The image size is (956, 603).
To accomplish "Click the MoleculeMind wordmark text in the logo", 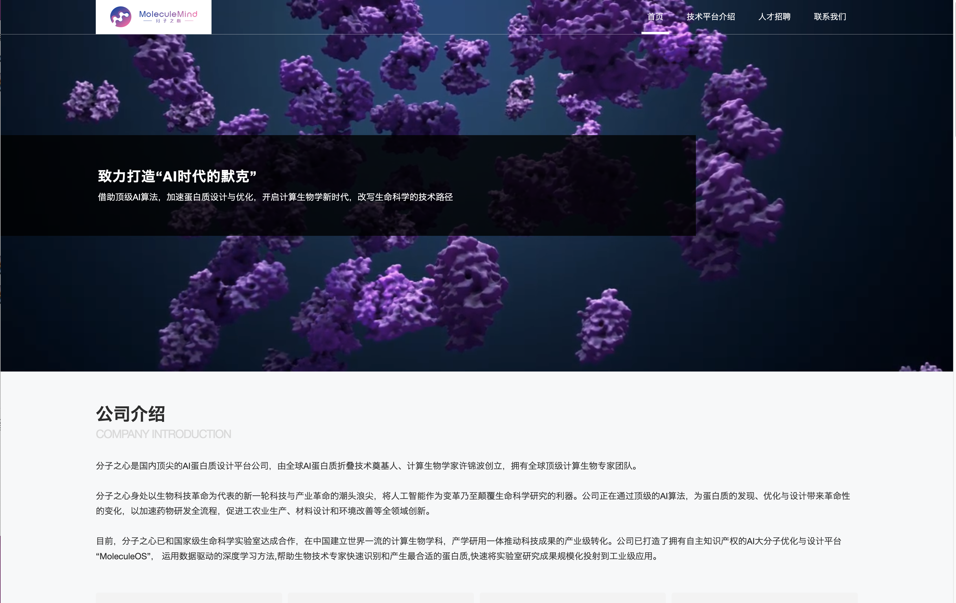I will pyautogui.click(x=168, y=14).
